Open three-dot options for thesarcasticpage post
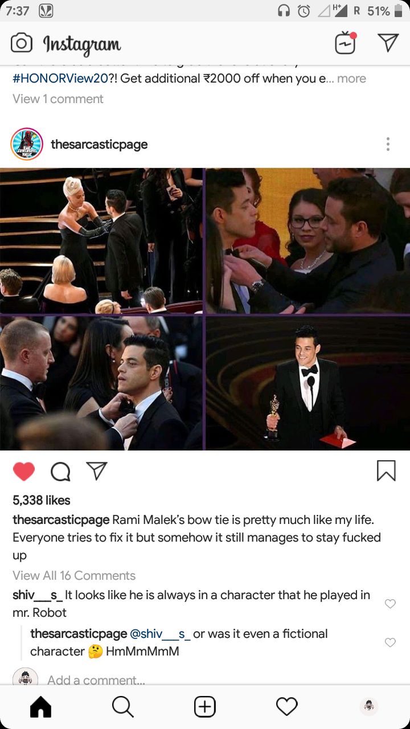This screenshot has width=410, height=729. [x=388, y=144]
